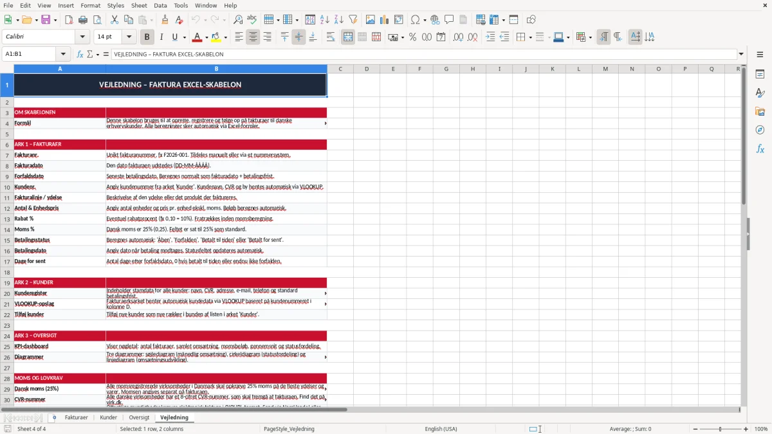Open the Open-file dropdown arrow
The width and height of the screenshot is (772, 434).
coord(35,20)
